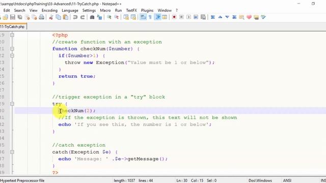The width and height of the screenshot is (326, 183).
Task: Click the 'throw new Exception' code line
Action: [140, 63]
